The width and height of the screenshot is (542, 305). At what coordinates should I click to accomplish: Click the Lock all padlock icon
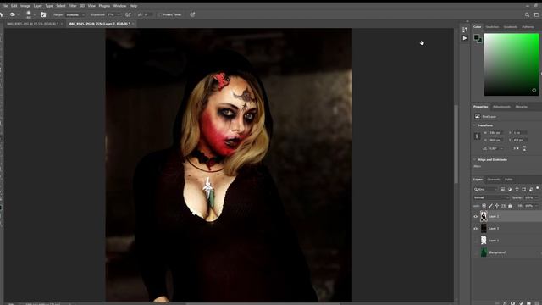click(510, 206)
